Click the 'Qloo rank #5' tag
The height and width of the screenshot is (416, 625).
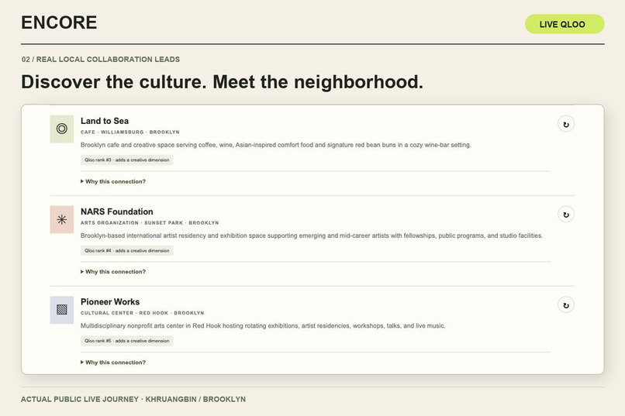coord(126,341)
